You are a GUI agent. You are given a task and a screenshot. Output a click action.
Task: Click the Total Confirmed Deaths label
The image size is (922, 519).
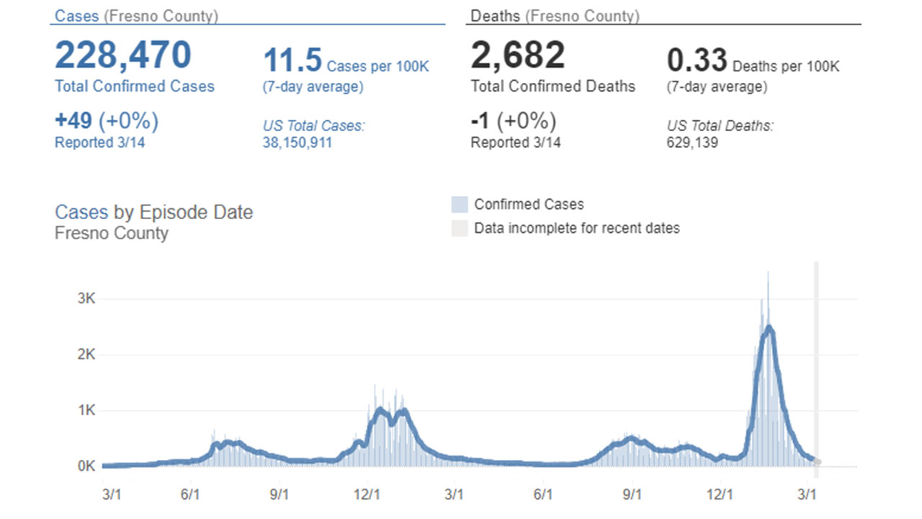coord(553,86)
